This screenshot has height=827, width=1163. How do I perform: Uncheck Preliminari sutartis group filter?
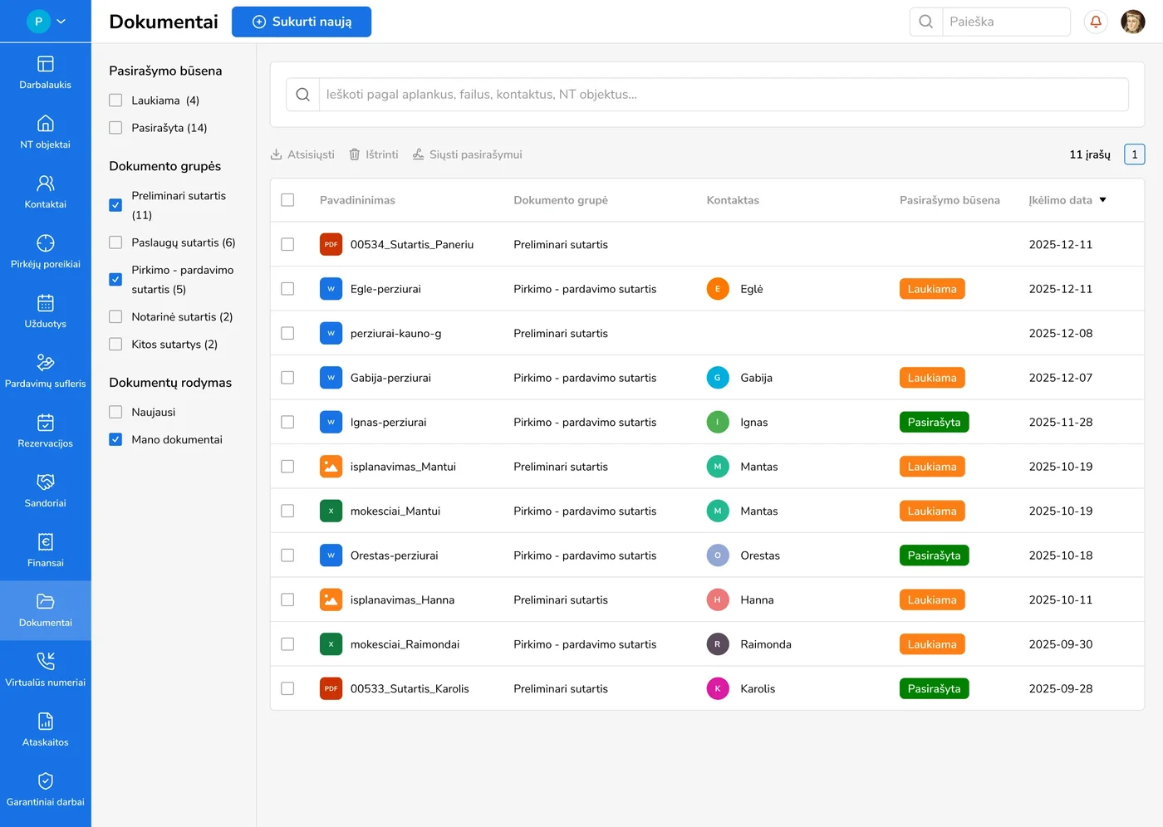tap(115, 205)
